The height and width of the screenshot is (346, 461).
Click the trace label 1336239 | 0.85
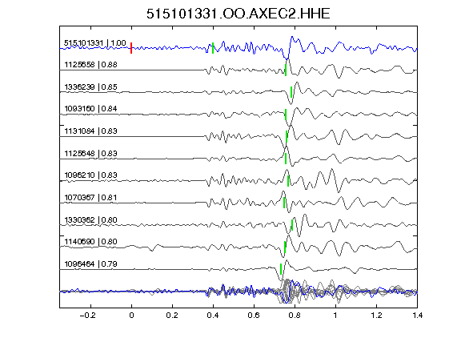pyautogui.click(x=91, y=87)
